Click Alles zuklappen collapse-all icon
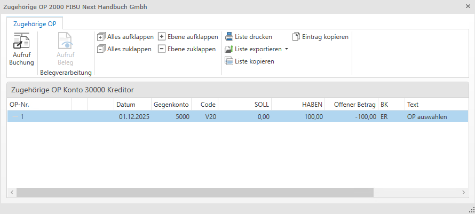The image size is (475, 214). (101, 49)
